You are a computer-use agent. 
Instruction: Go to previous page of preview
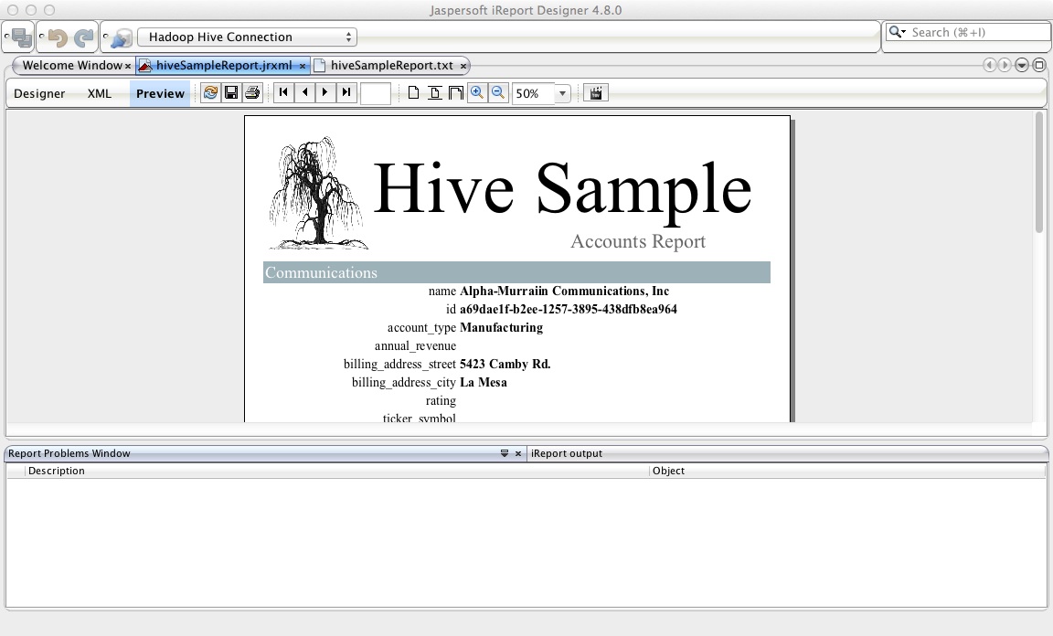coord(305,92)
